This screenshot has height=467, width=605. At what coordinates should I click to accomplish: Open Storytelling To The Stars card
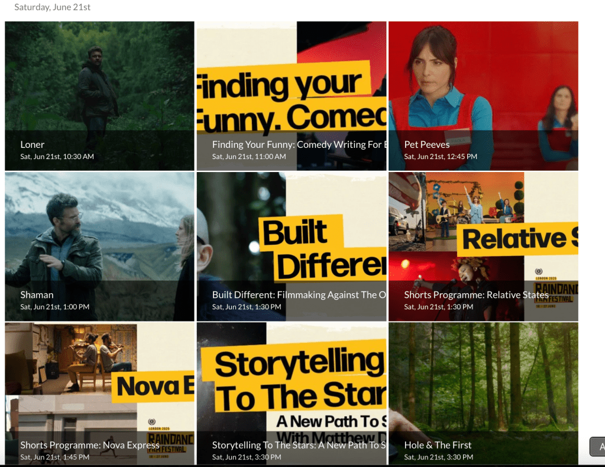[292, 393]
